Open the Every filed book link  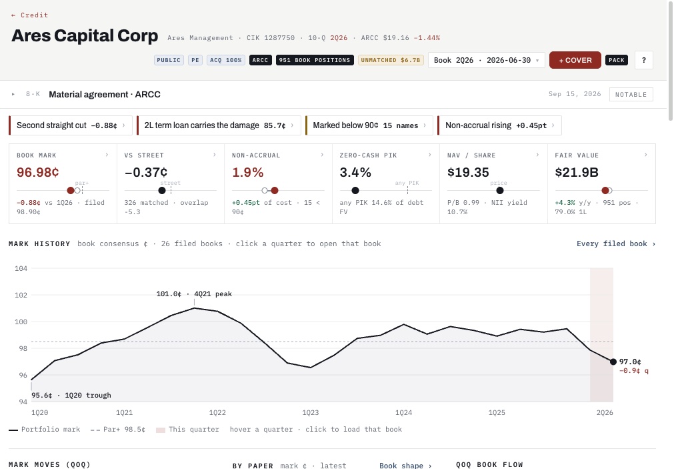(616, 244)
